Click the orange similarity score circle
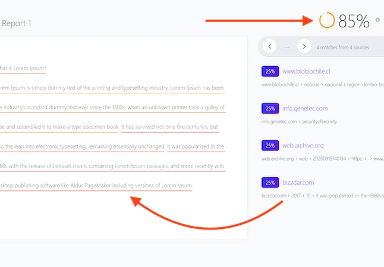This screenshot has height=267, width=384. coord(327,20)
